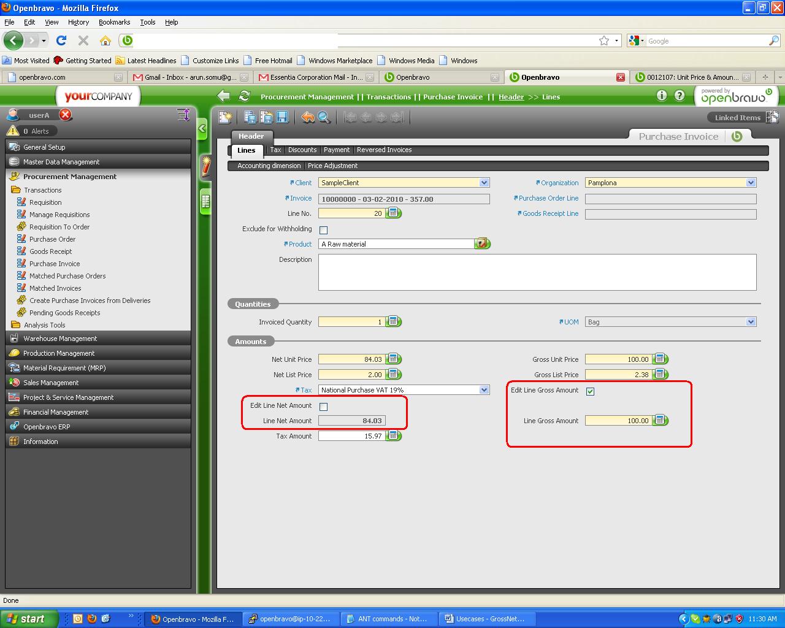Click Save and New toolbar icon

[x=266, y=117]
